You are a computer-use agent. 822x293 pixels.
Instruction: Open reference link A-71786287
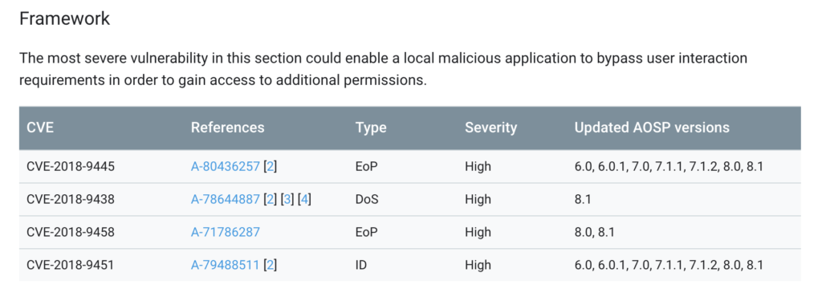tap(226, 232)
